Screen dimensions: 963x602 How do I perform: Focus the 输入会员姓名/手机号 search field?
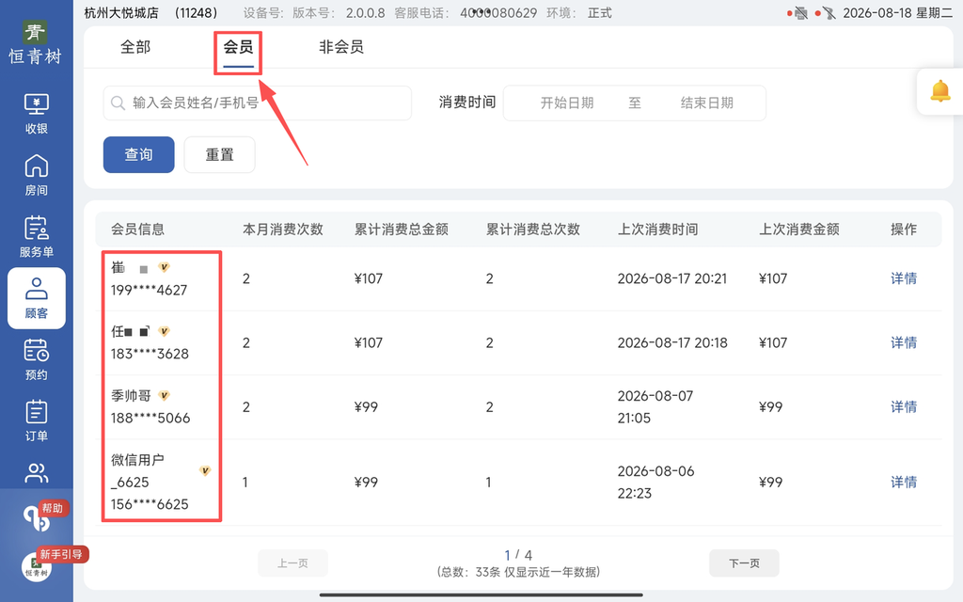(258, 103)
